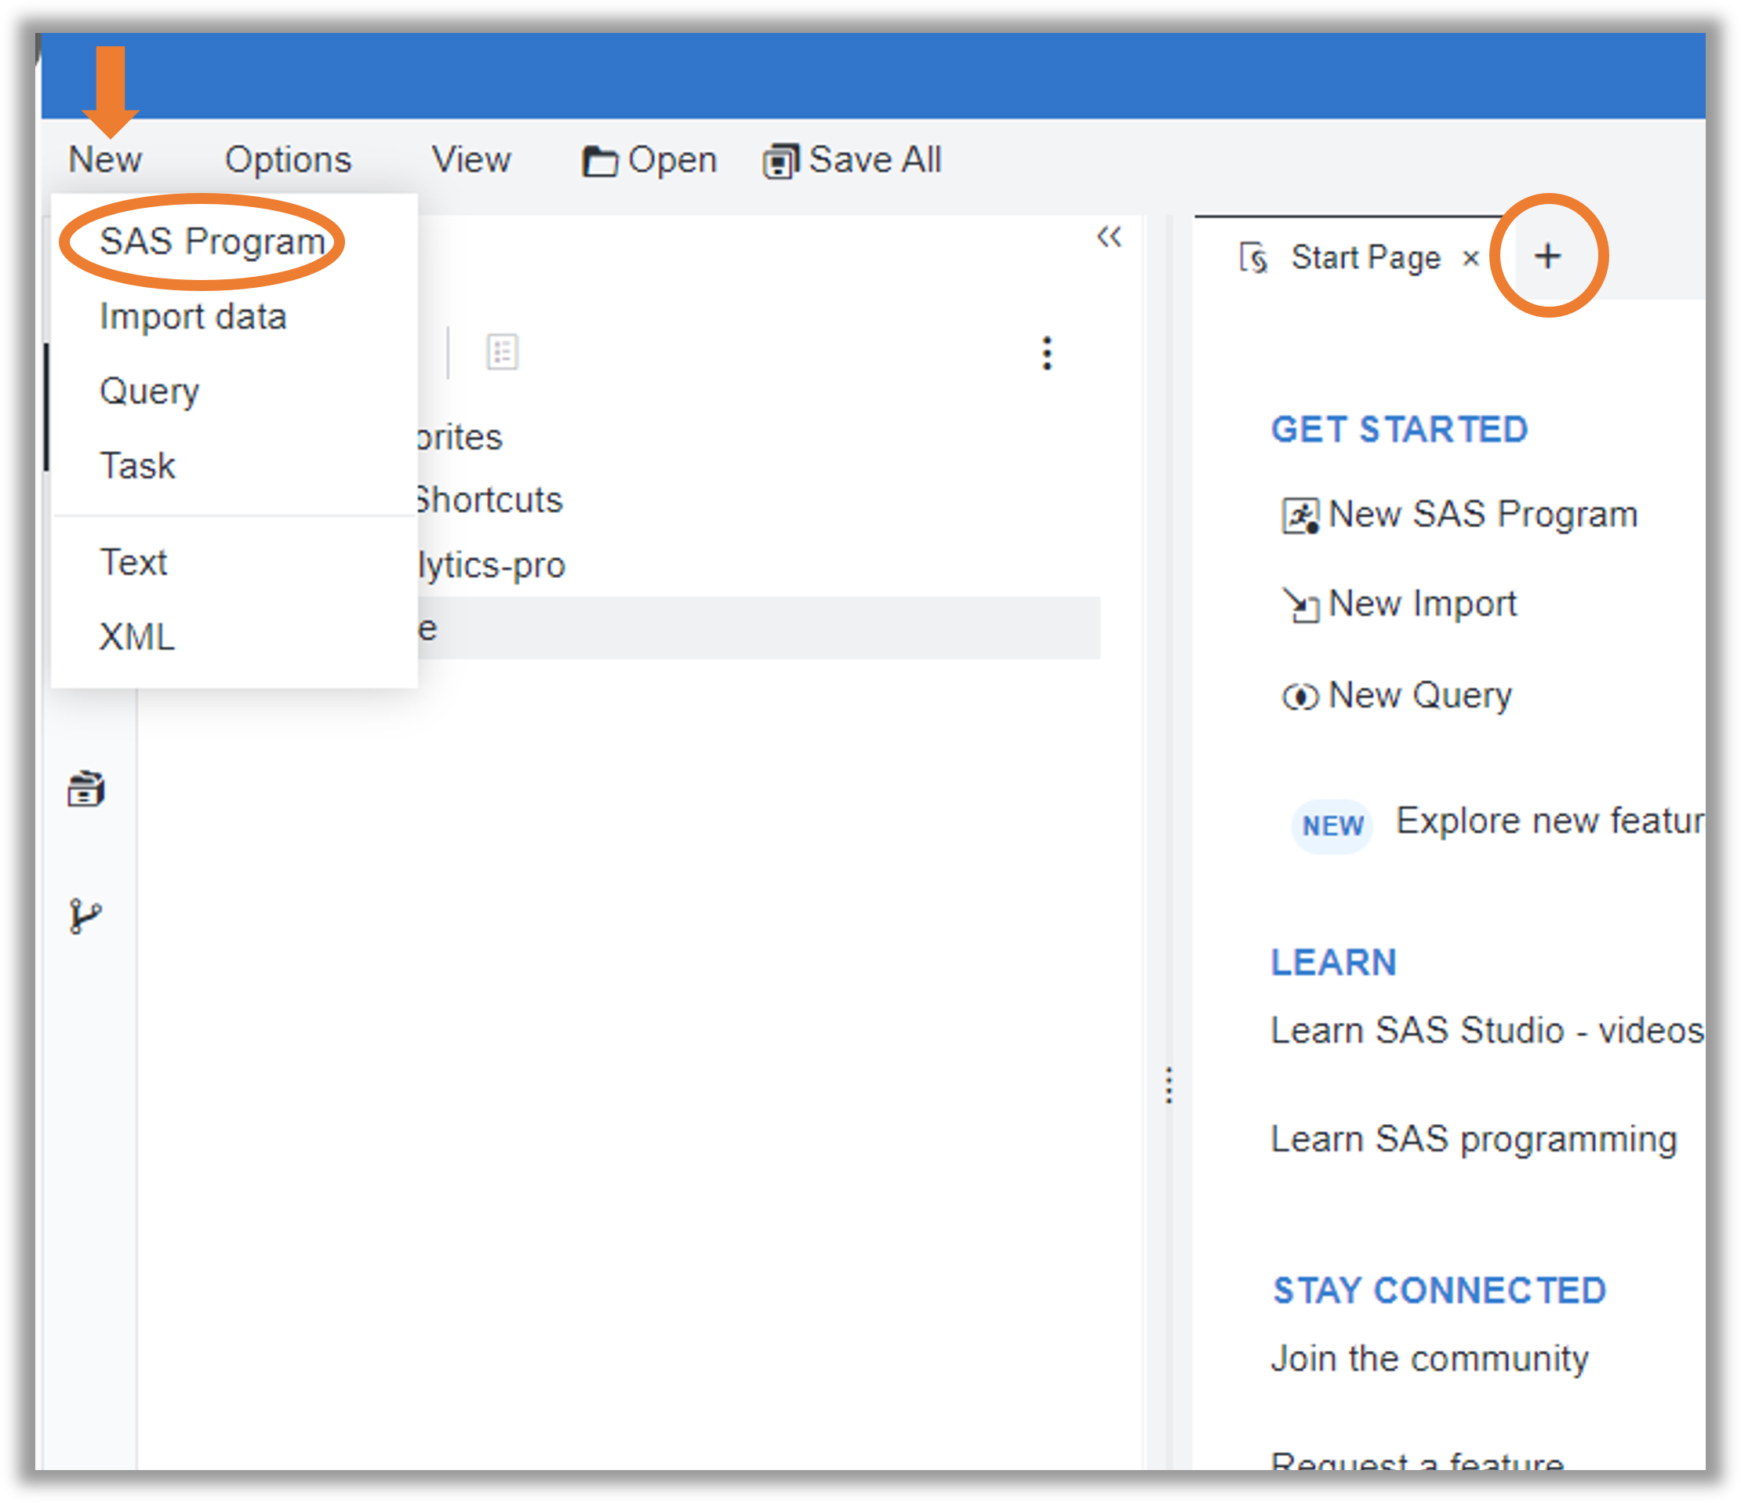Select Query in the New menu
This screenshot has height=1503, width=1741.
tap(150, 391)
